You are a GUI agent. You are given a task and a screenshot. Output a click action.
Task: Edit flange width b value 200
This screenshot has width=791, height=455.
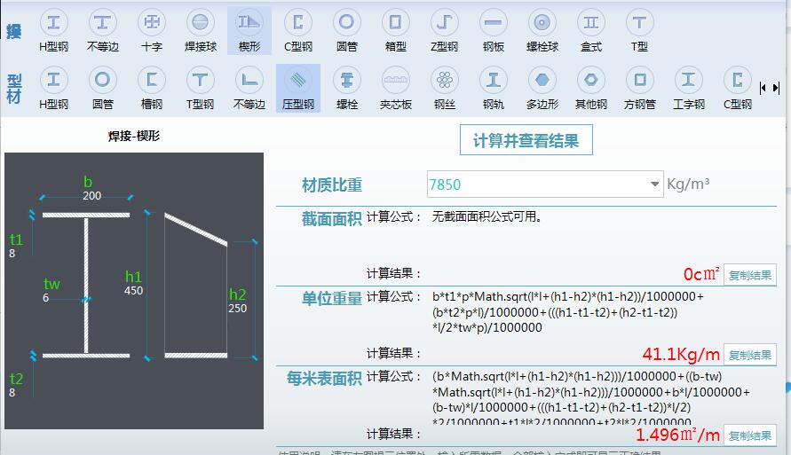pyautogui.click(x=91, y=195)
